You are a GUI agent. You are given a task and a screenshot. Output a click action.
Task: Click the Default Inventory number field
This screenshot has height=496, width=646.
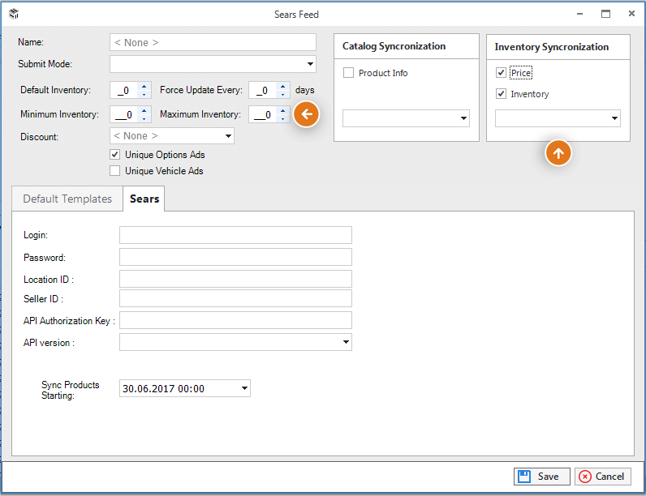coord(124,90)
